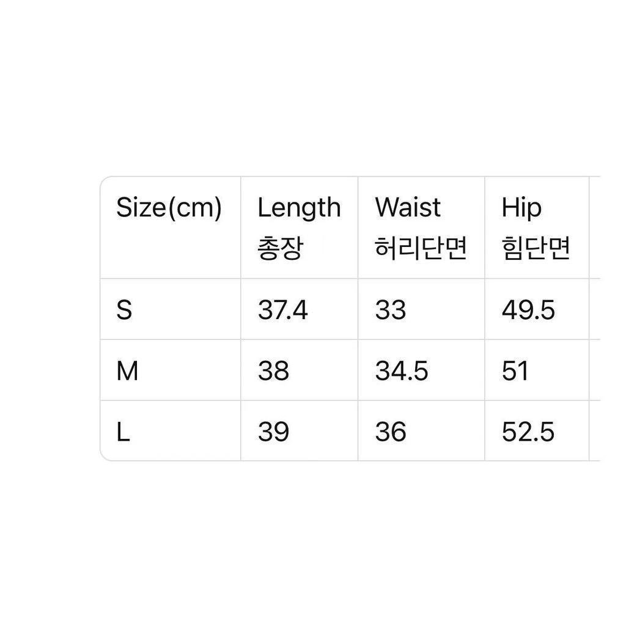Click the 51 hip value
626x626 pixels.
[515, 371]
